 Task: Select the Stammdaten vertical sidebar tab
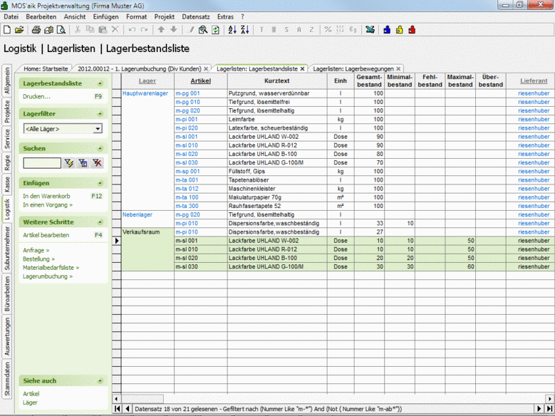click(7, 379)
